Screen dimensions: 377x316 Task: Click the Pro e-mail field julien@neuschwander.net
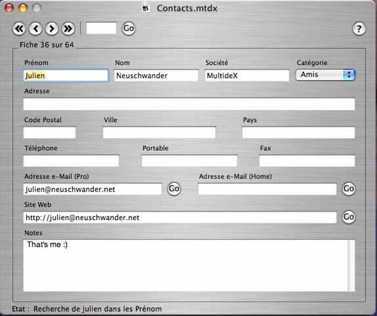(93, 189)
